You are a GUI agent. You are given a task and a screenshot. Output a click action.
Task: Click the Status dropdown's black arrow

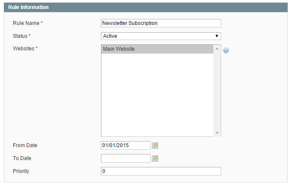[217, 36]
